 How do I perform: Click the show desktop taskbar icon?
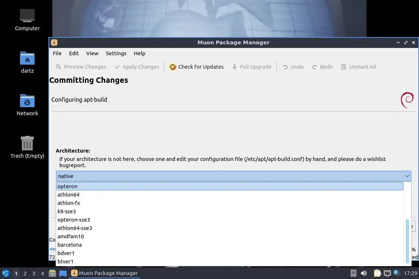coord(63,274)
